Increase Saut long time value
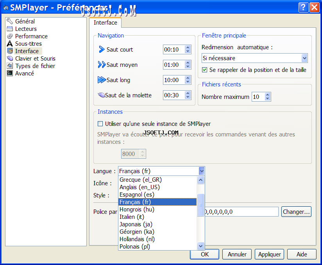Screen dimensions: 322x265 coord(188,78)
